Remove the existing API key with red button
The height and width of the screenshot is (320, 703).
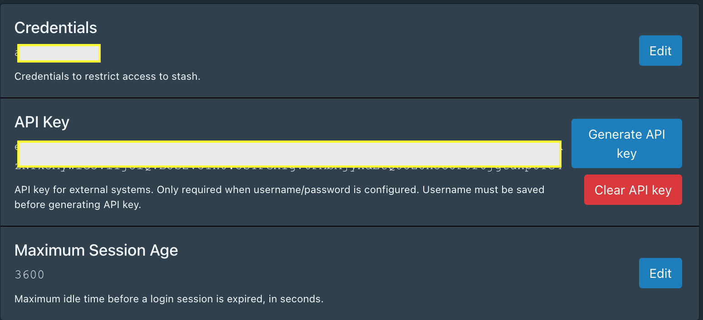tap(632, 189)
